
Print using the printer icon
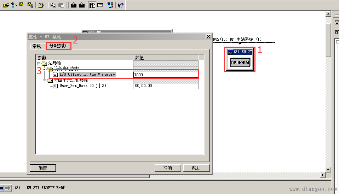[40, 5]
